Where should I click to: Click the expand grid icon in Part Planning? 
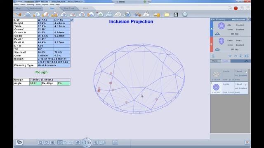[247, 56]
